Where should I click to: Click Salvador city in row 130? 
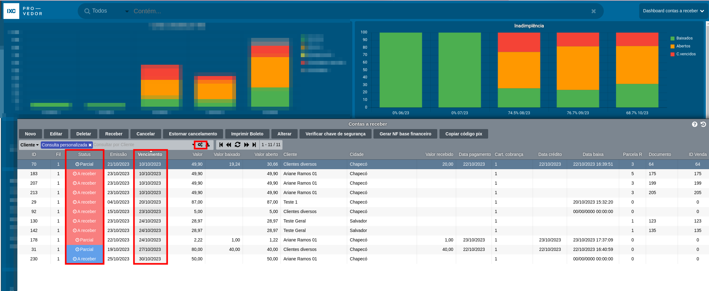click(x=358, y=221)
